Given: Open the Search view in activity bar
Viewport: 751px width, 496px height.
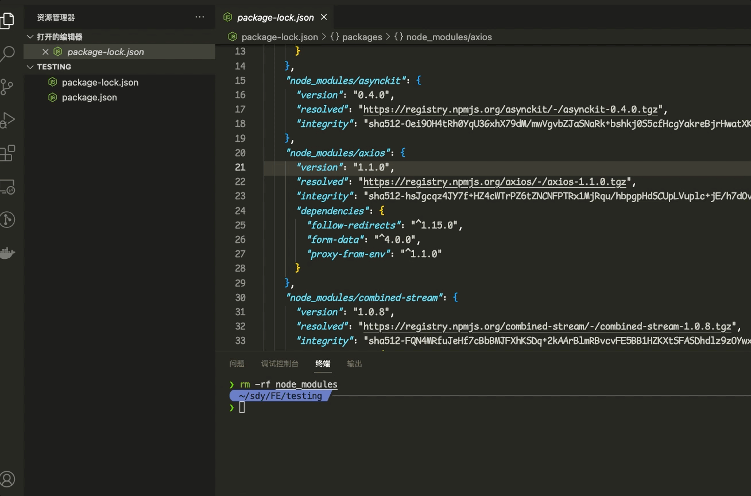Looking at the screenshot, I should [7, 54].
